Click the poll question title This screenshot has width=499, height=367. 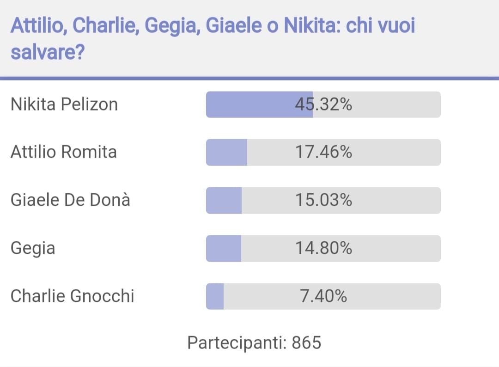tap(213, 38)
